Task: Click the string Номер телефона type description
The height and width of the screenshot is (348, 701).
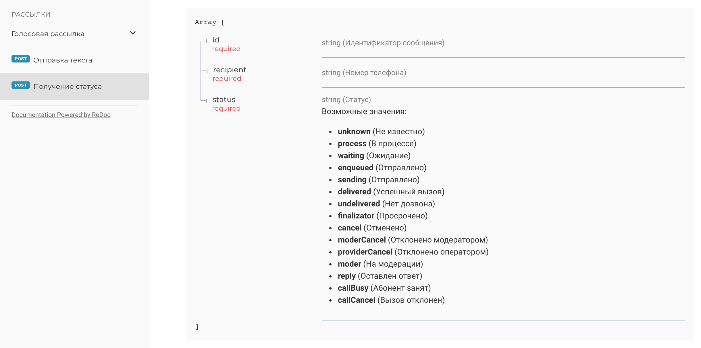Action: pyautogui.click(x=364, y=73)
